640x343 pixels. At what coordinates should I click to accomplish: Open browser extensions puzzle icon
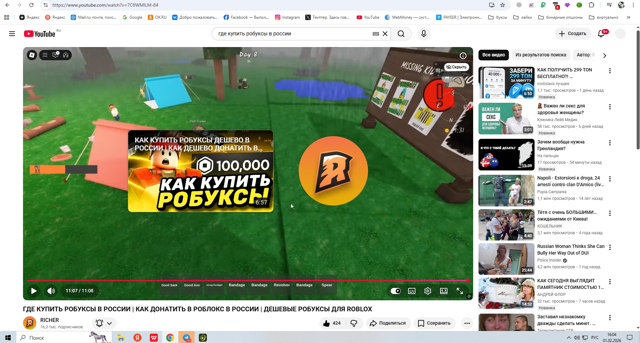(591, 5)
